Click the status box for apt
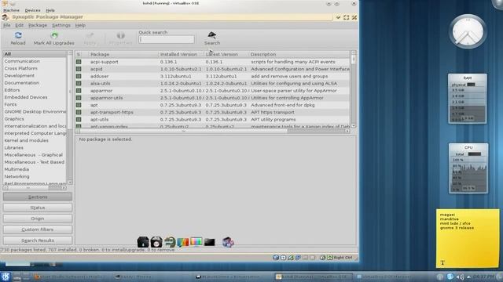The width and height of the screenshot is (503, 282). [x=79, y=105]
